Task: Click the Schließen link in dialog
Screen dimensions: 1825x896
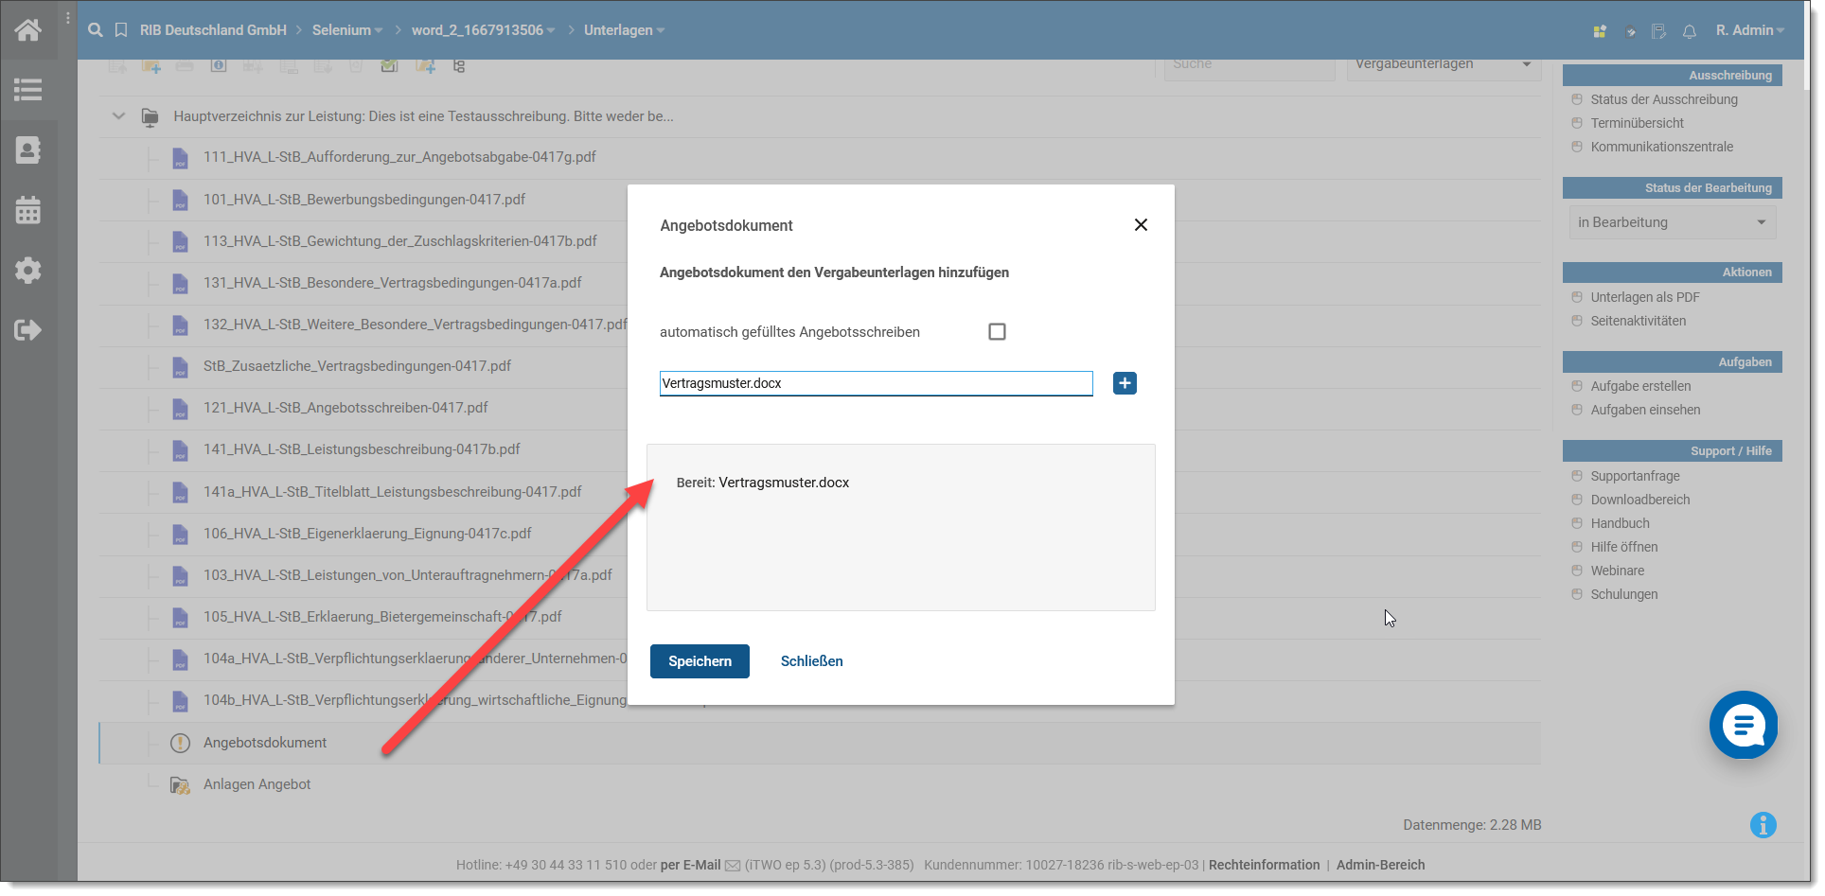Action: point(811,661)
